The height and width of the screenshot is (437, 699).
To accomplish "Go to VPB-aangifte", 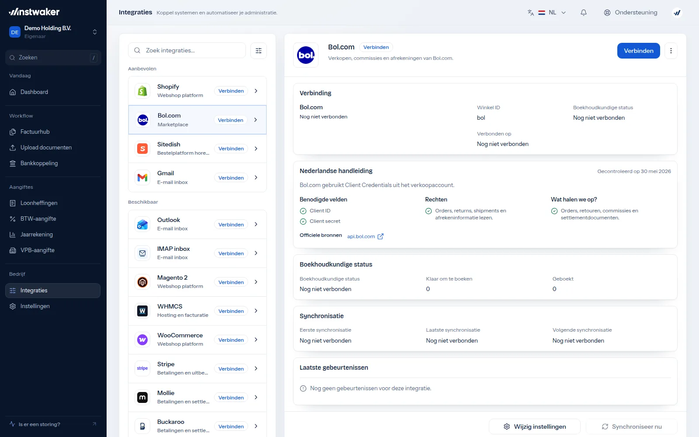I will (x=53, y=250).
